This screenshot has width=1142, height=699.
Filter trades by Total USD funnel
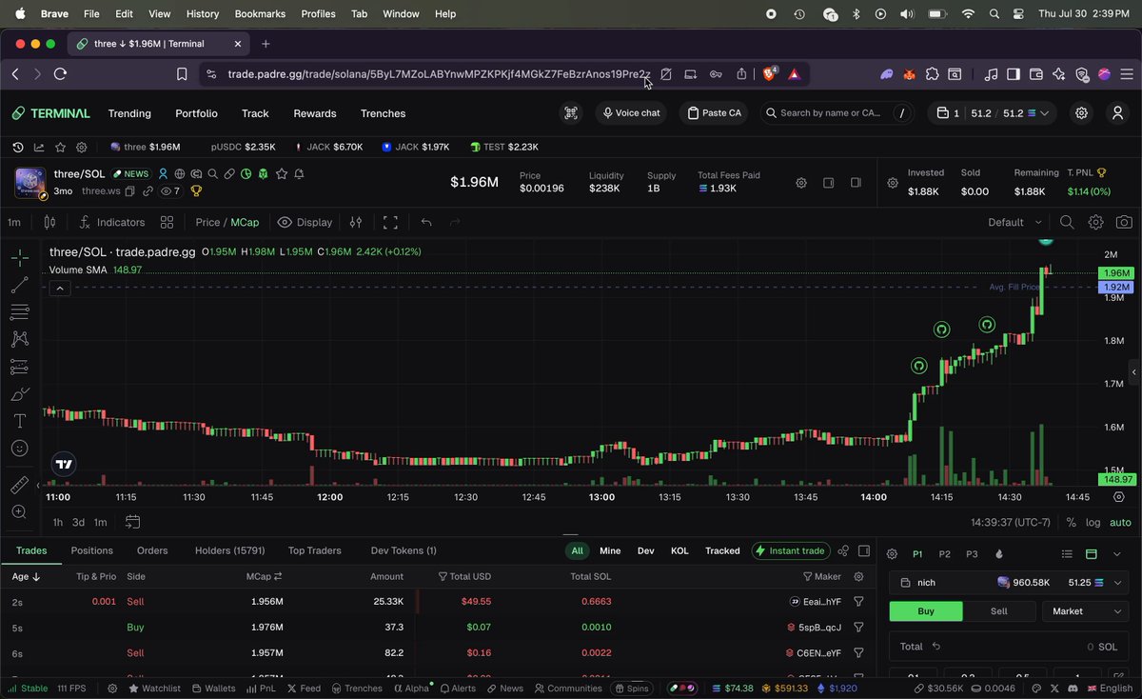[443, 576]
